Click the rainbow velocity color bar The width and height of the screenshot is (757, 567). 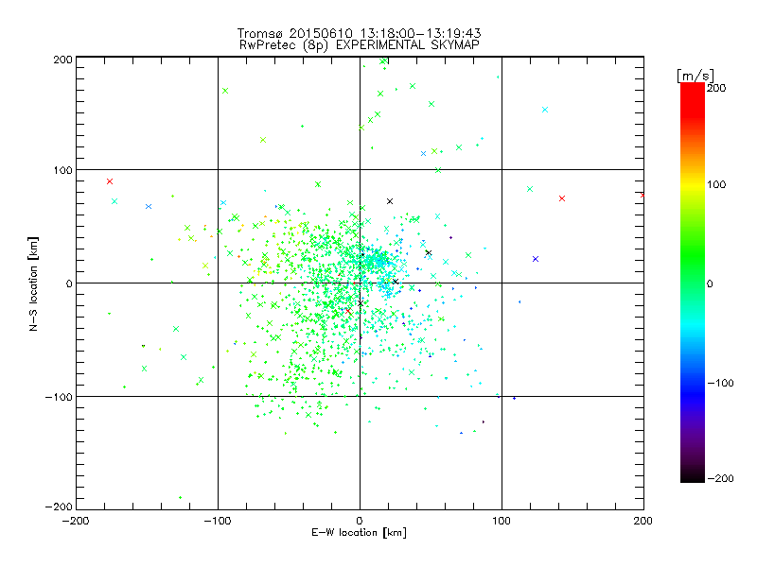(693, 283)
